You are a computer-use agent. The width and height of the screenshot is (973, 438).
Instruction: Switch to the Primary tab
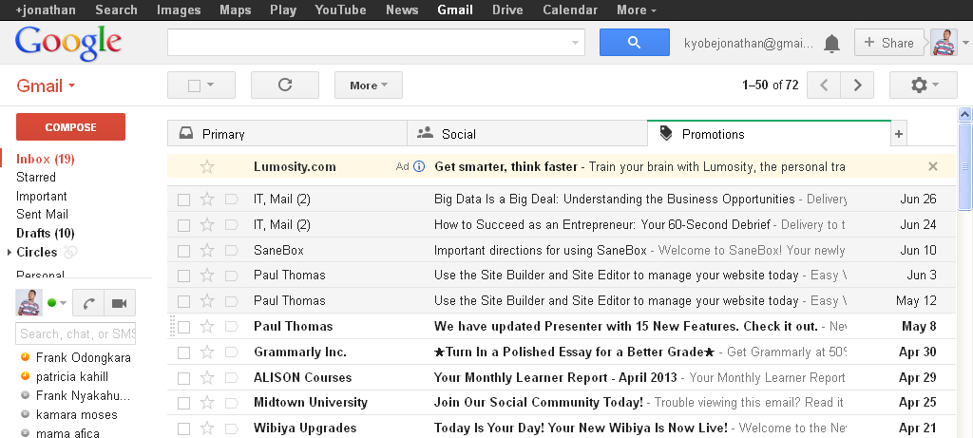click(287, 134)
